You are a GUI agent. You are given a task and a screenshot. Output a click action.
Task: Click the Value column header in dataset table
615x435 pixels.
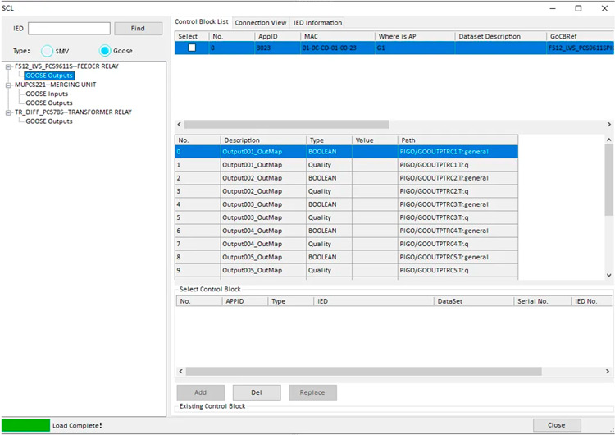(375, 140)
